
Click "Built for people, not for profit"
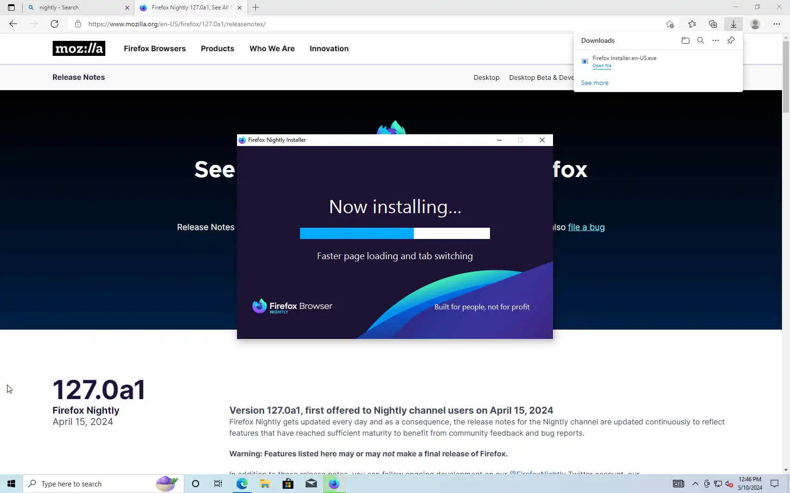point(482,307)
